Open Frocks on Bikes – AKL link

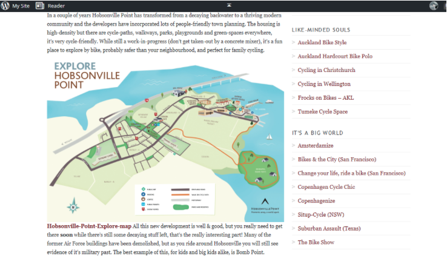tap(325, 97)
